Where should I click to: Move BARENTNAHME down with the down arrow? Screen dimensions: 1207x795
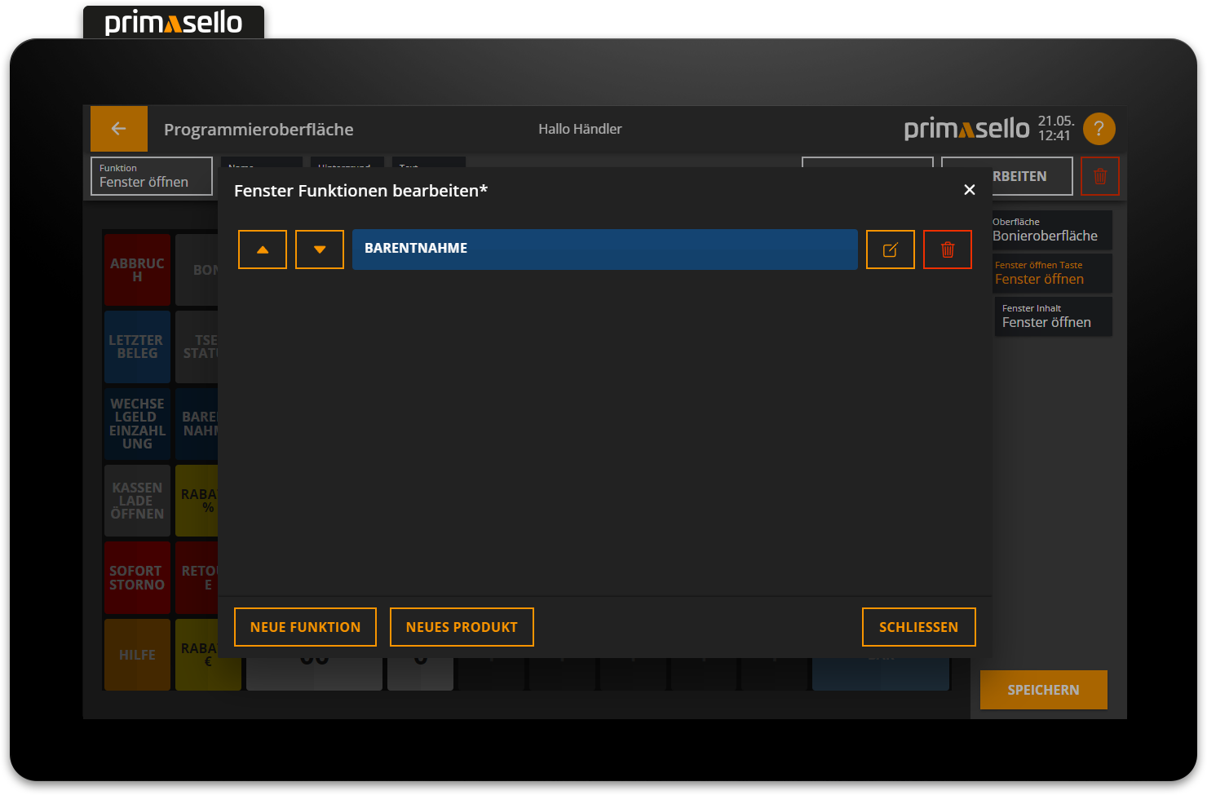pos(319,250)
